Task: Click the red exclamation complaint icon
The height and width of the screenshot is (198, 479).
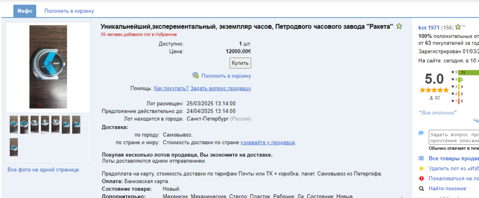Action: point(421,178)
